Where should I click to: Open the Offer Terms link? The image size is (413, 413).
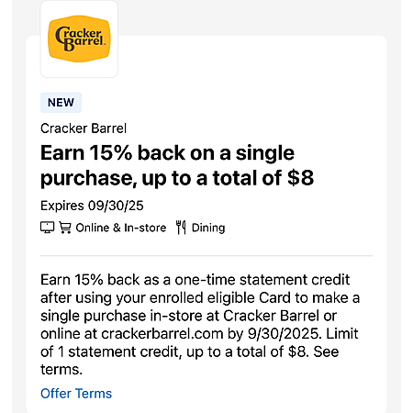[76, 394]
